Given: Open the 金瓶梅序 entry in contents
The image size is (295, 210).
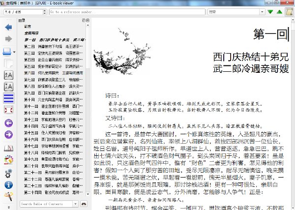Looking at the screenshot, I should [x=31, y=33].
